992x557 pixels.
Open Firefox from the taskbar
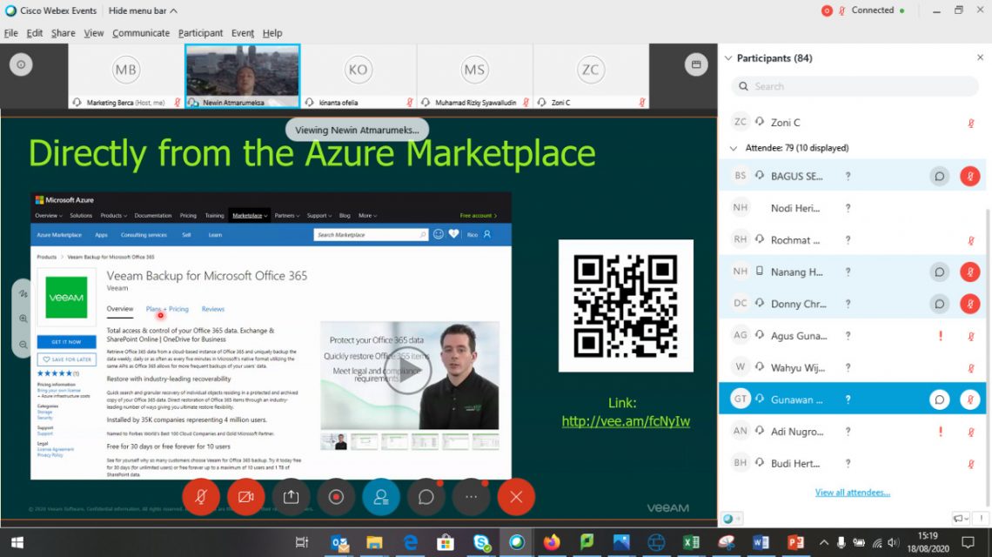click(552, 542)
